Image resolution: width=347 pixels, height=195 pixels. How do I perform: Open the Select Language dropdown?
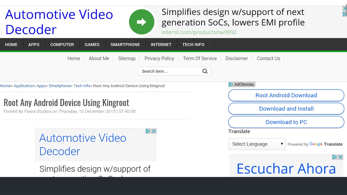tap(257, 144)
